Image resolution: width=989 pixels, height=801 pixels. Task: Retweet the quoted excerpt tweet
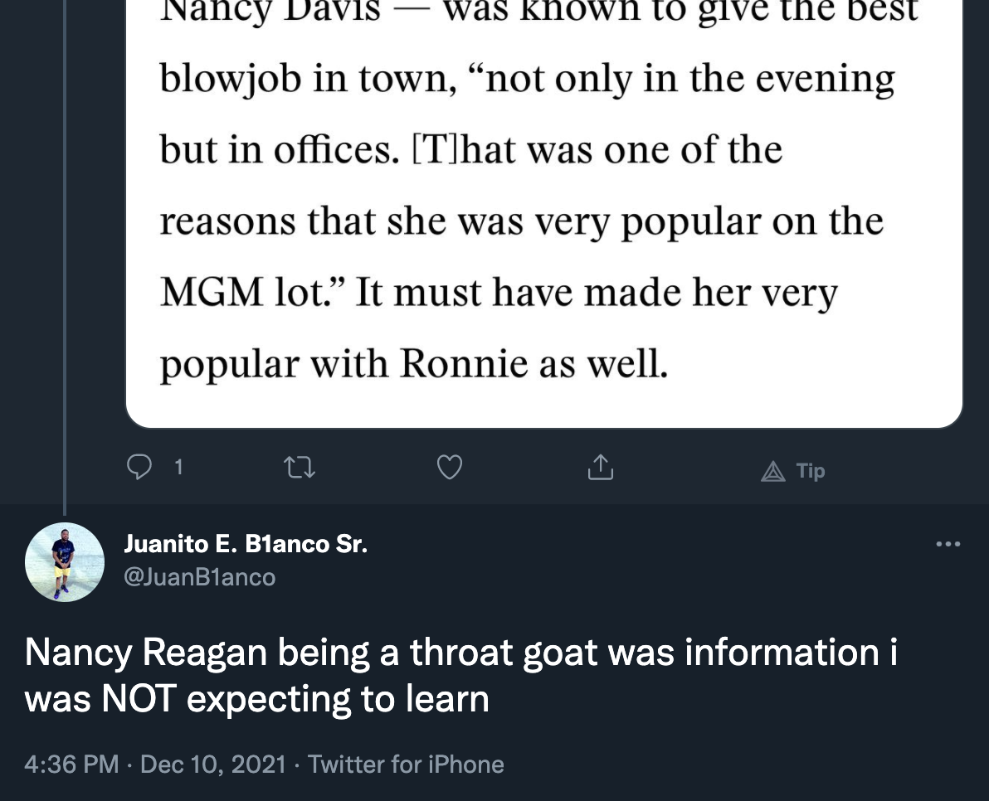[300, 468]
